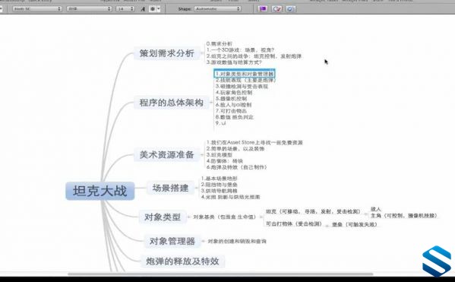The width and height of the screenshot is (455, 282).
Task: Click the purple marker flag icon
Action: 263,9
